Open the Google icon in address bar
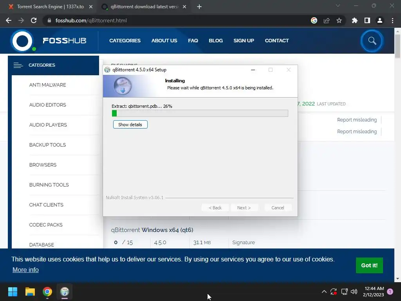401x301 pixels. pyautogui.click(x=314, y=20)
